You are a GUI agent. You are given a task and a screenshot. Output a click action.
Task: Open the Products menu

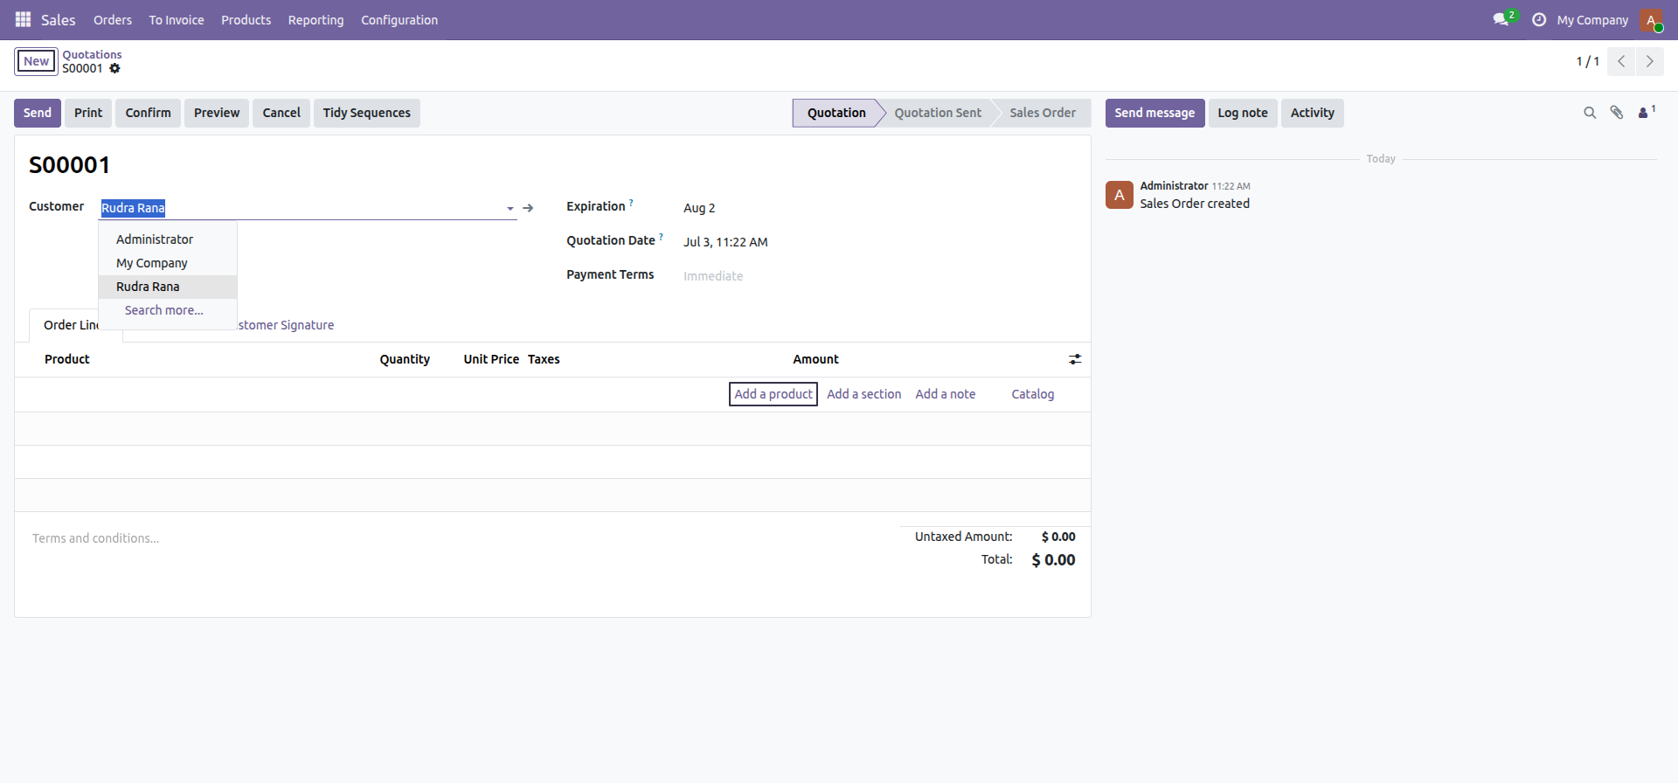(x=246, y=20)
